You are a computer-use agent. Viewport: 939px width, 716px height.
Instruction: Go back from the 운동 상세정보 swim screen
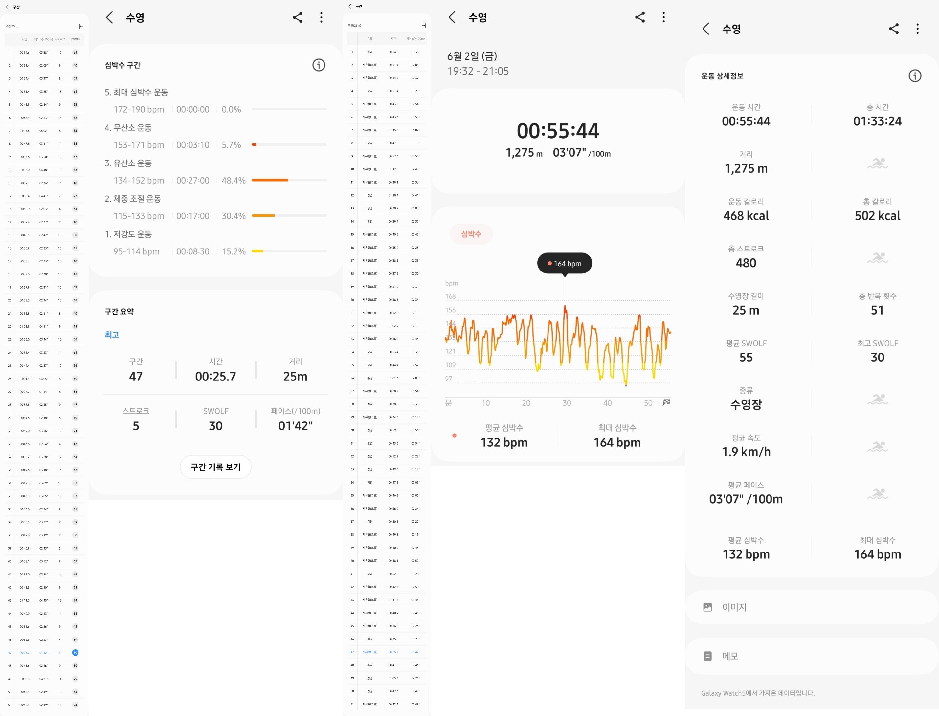pos(706,29)
